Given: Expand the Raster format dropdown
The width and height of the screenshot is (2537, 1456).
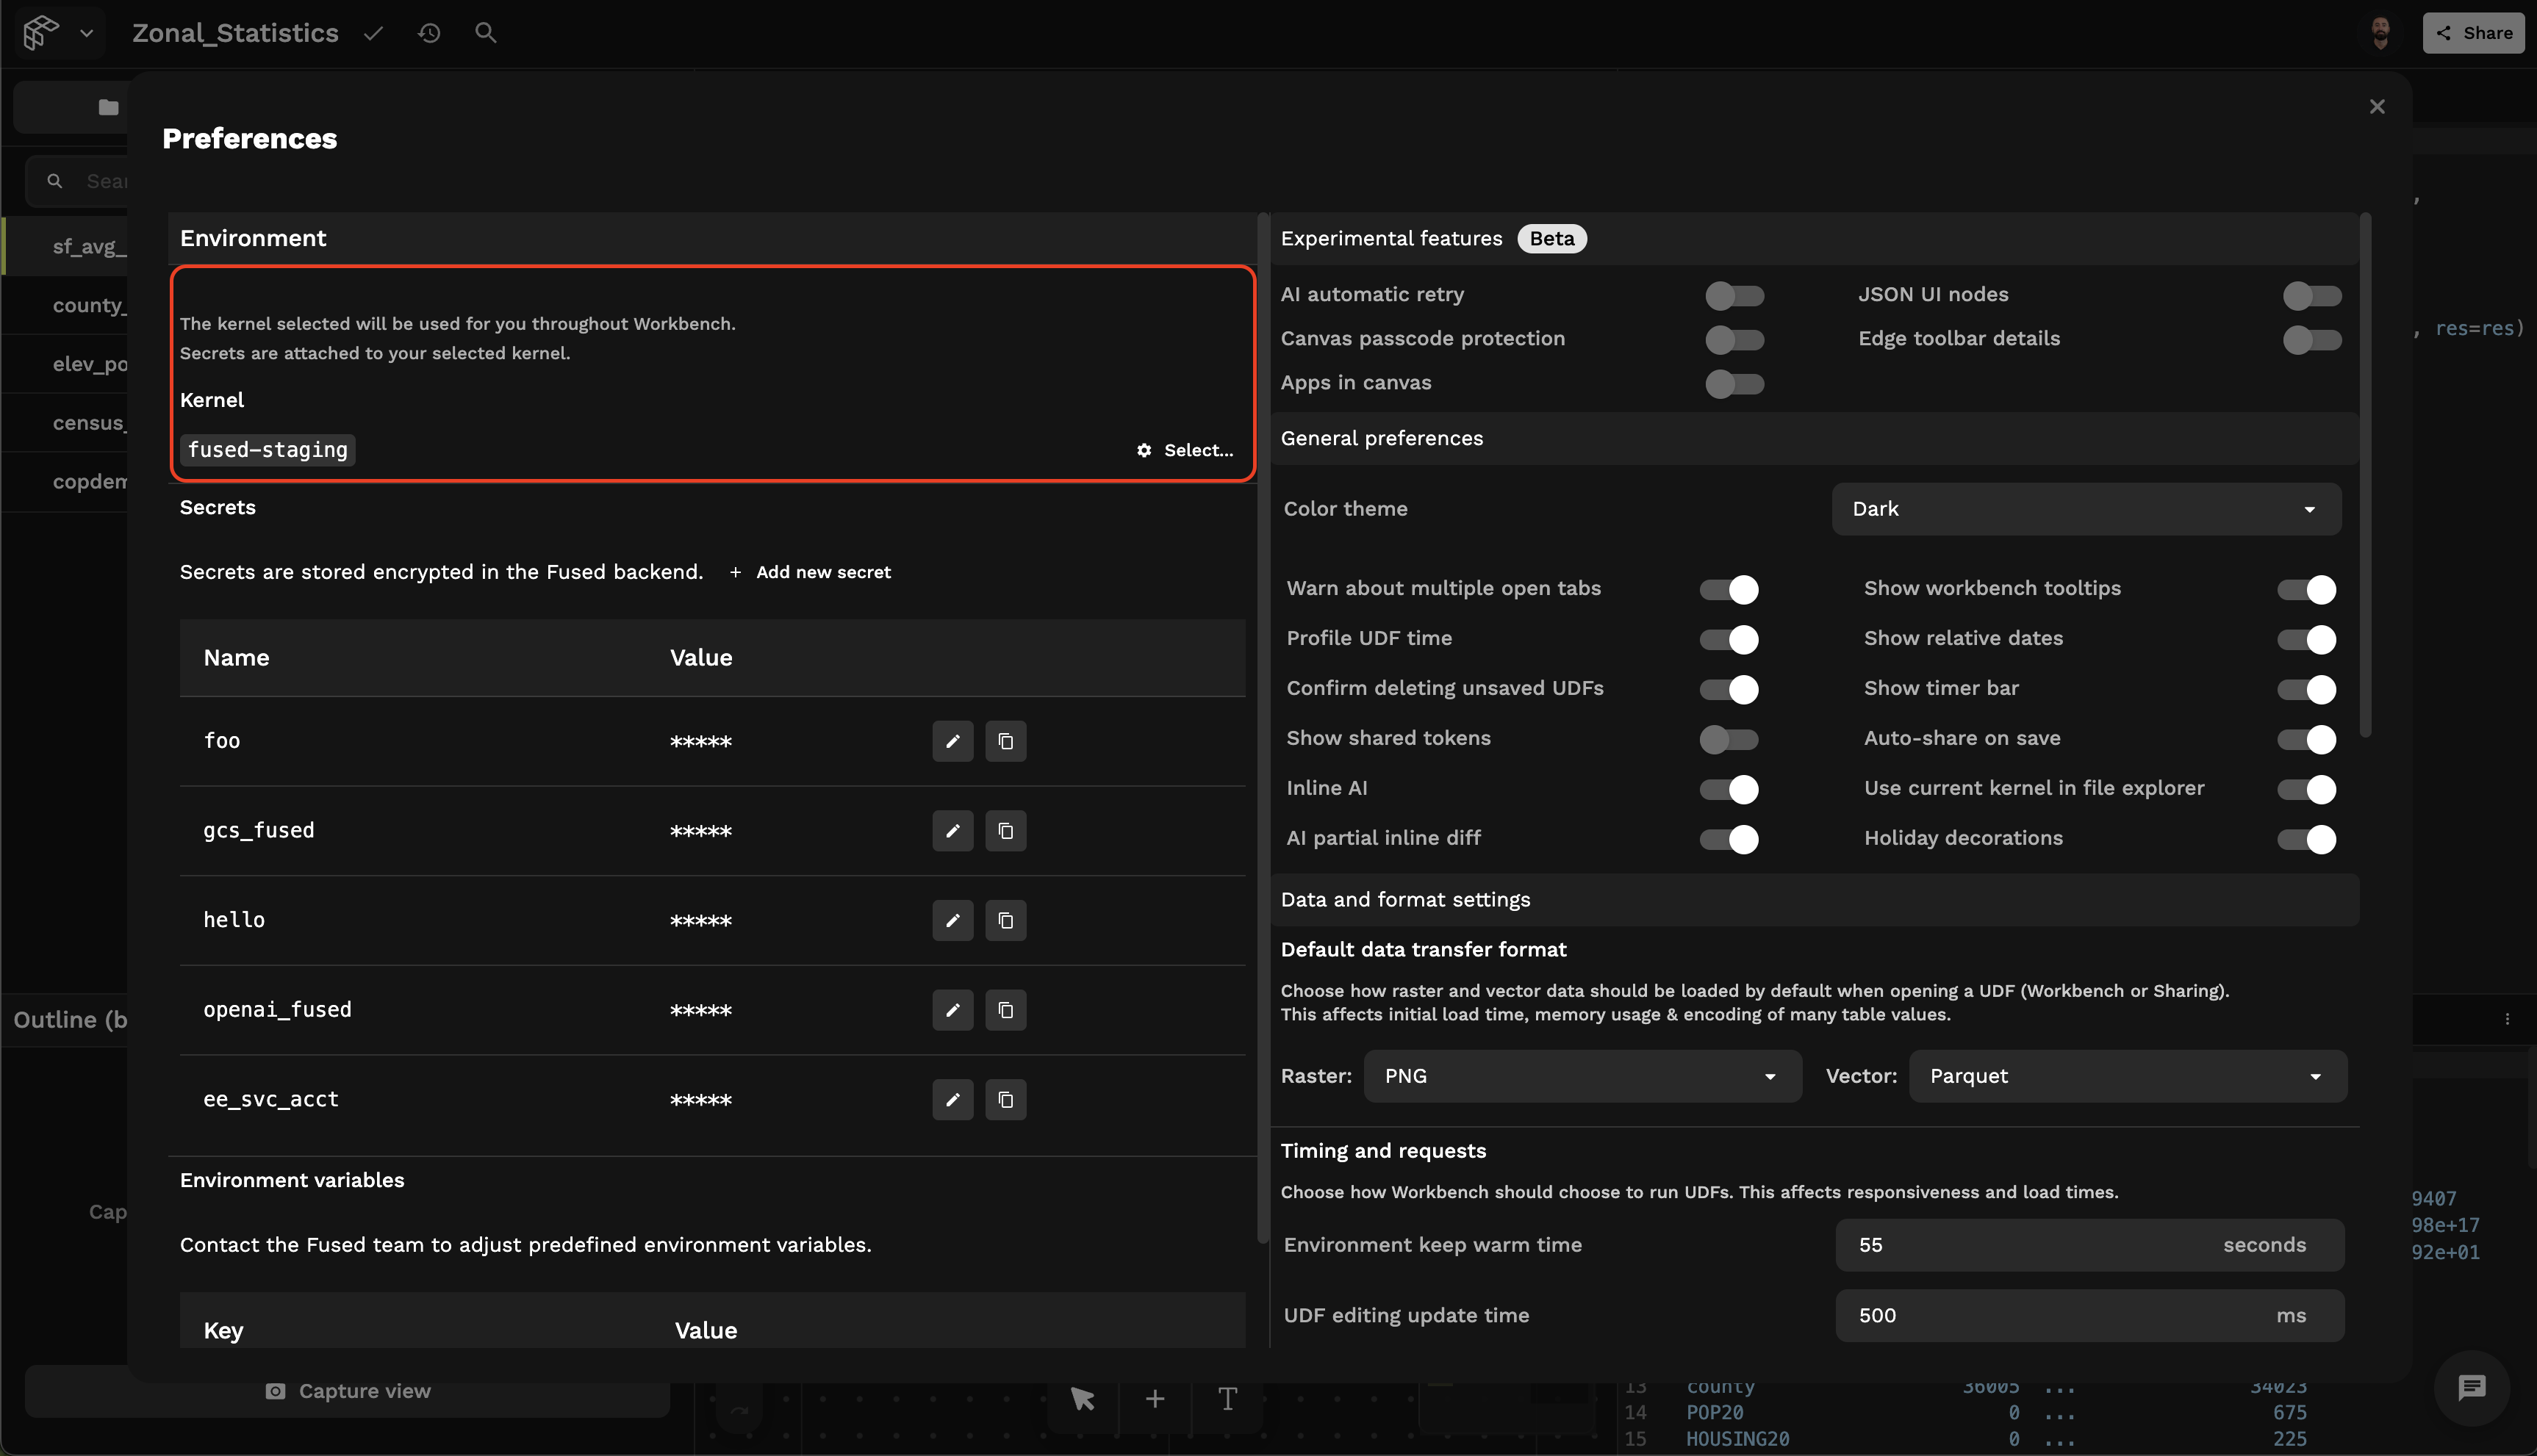Looking at the screenshot, I should pos(1582,1076).
